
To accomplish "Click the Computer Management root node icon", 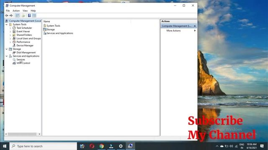I will (7, 21).
